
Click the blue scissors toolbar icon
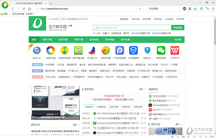(190, 9)
